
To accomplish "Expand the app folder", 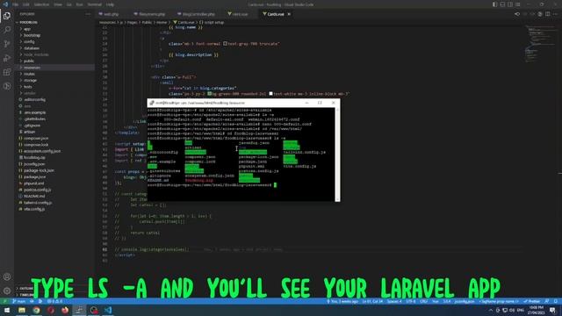I will coord(27,29).
